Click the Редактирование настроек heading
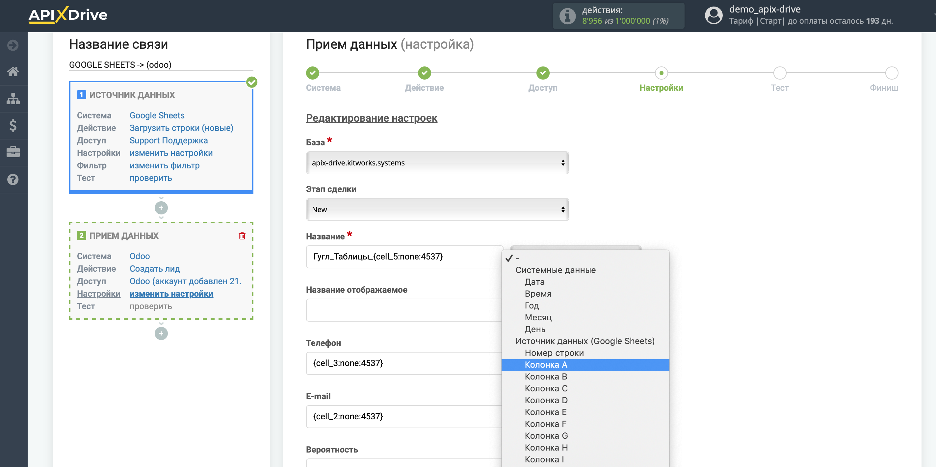The height and width of the screenshot is (467, 936). pos(371,118)
